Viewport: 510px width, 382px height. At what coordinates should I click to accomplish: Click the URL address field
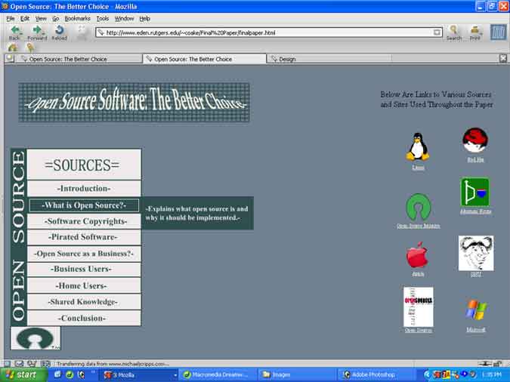pos(264,32)
